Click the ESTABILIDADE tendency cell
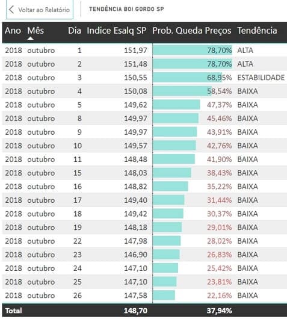 (x=261, y=78)
